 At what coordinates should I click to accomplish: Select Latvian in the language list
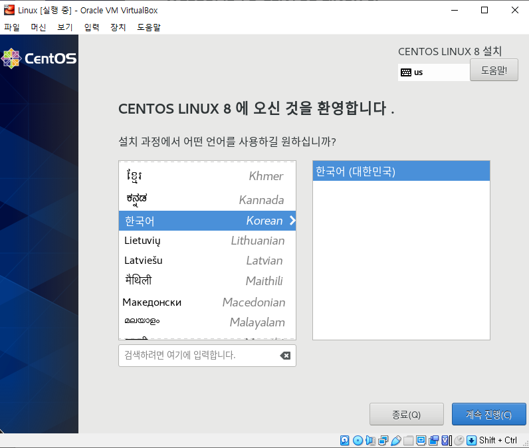(x=207, y=261)
